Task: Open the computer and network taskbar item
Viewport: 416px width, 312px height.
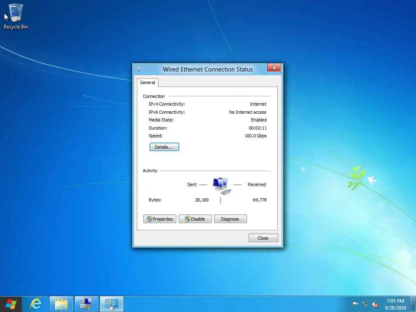Action: click(87, 304)
